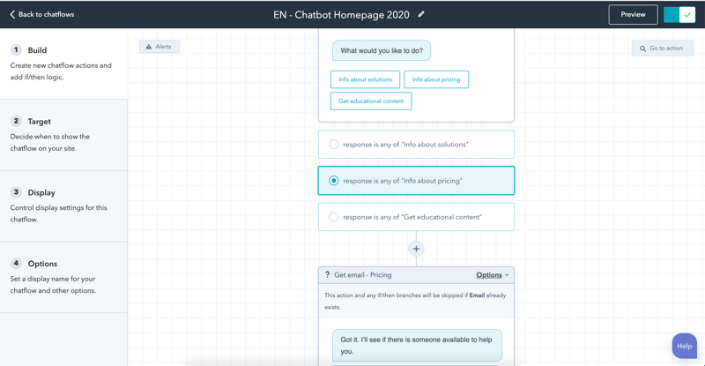Viewport: 705px width, 366px height.
Task: Go back to chatflows list
Action: 41,14
